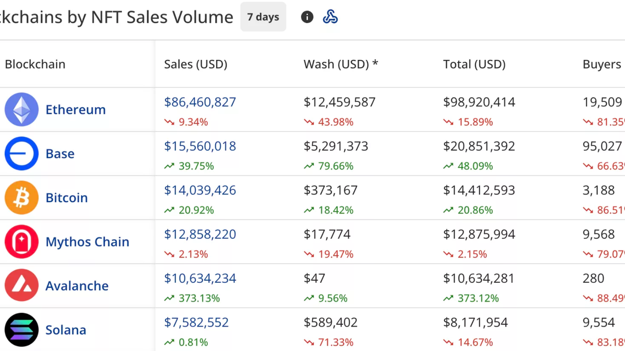625x351 pixels.
Task: Select Solana wash value $589,402
Action: pyautogui.click(x=331, y=322)
